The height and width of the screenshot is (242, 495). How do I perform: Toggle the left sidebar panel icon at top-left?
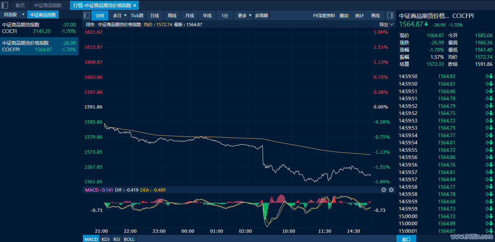click(5, 5)
